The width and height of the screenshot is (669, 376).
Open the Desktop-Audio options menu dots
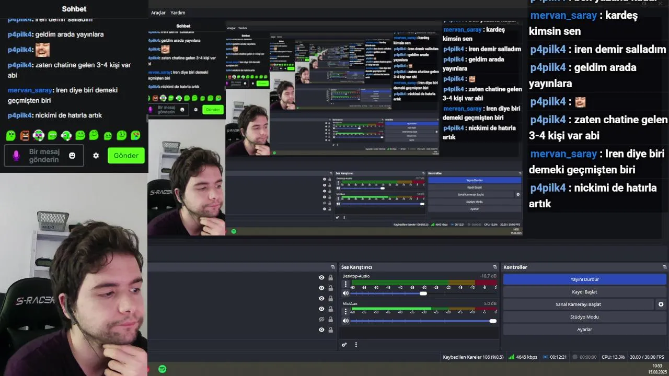tap(345, 285)
